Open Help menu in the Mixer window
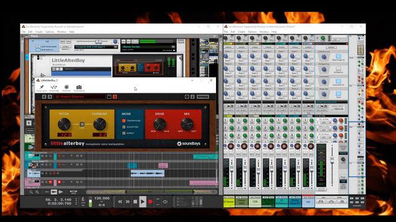Image resolution: width=396 pixels, height=222 pixels. [274, 32]
